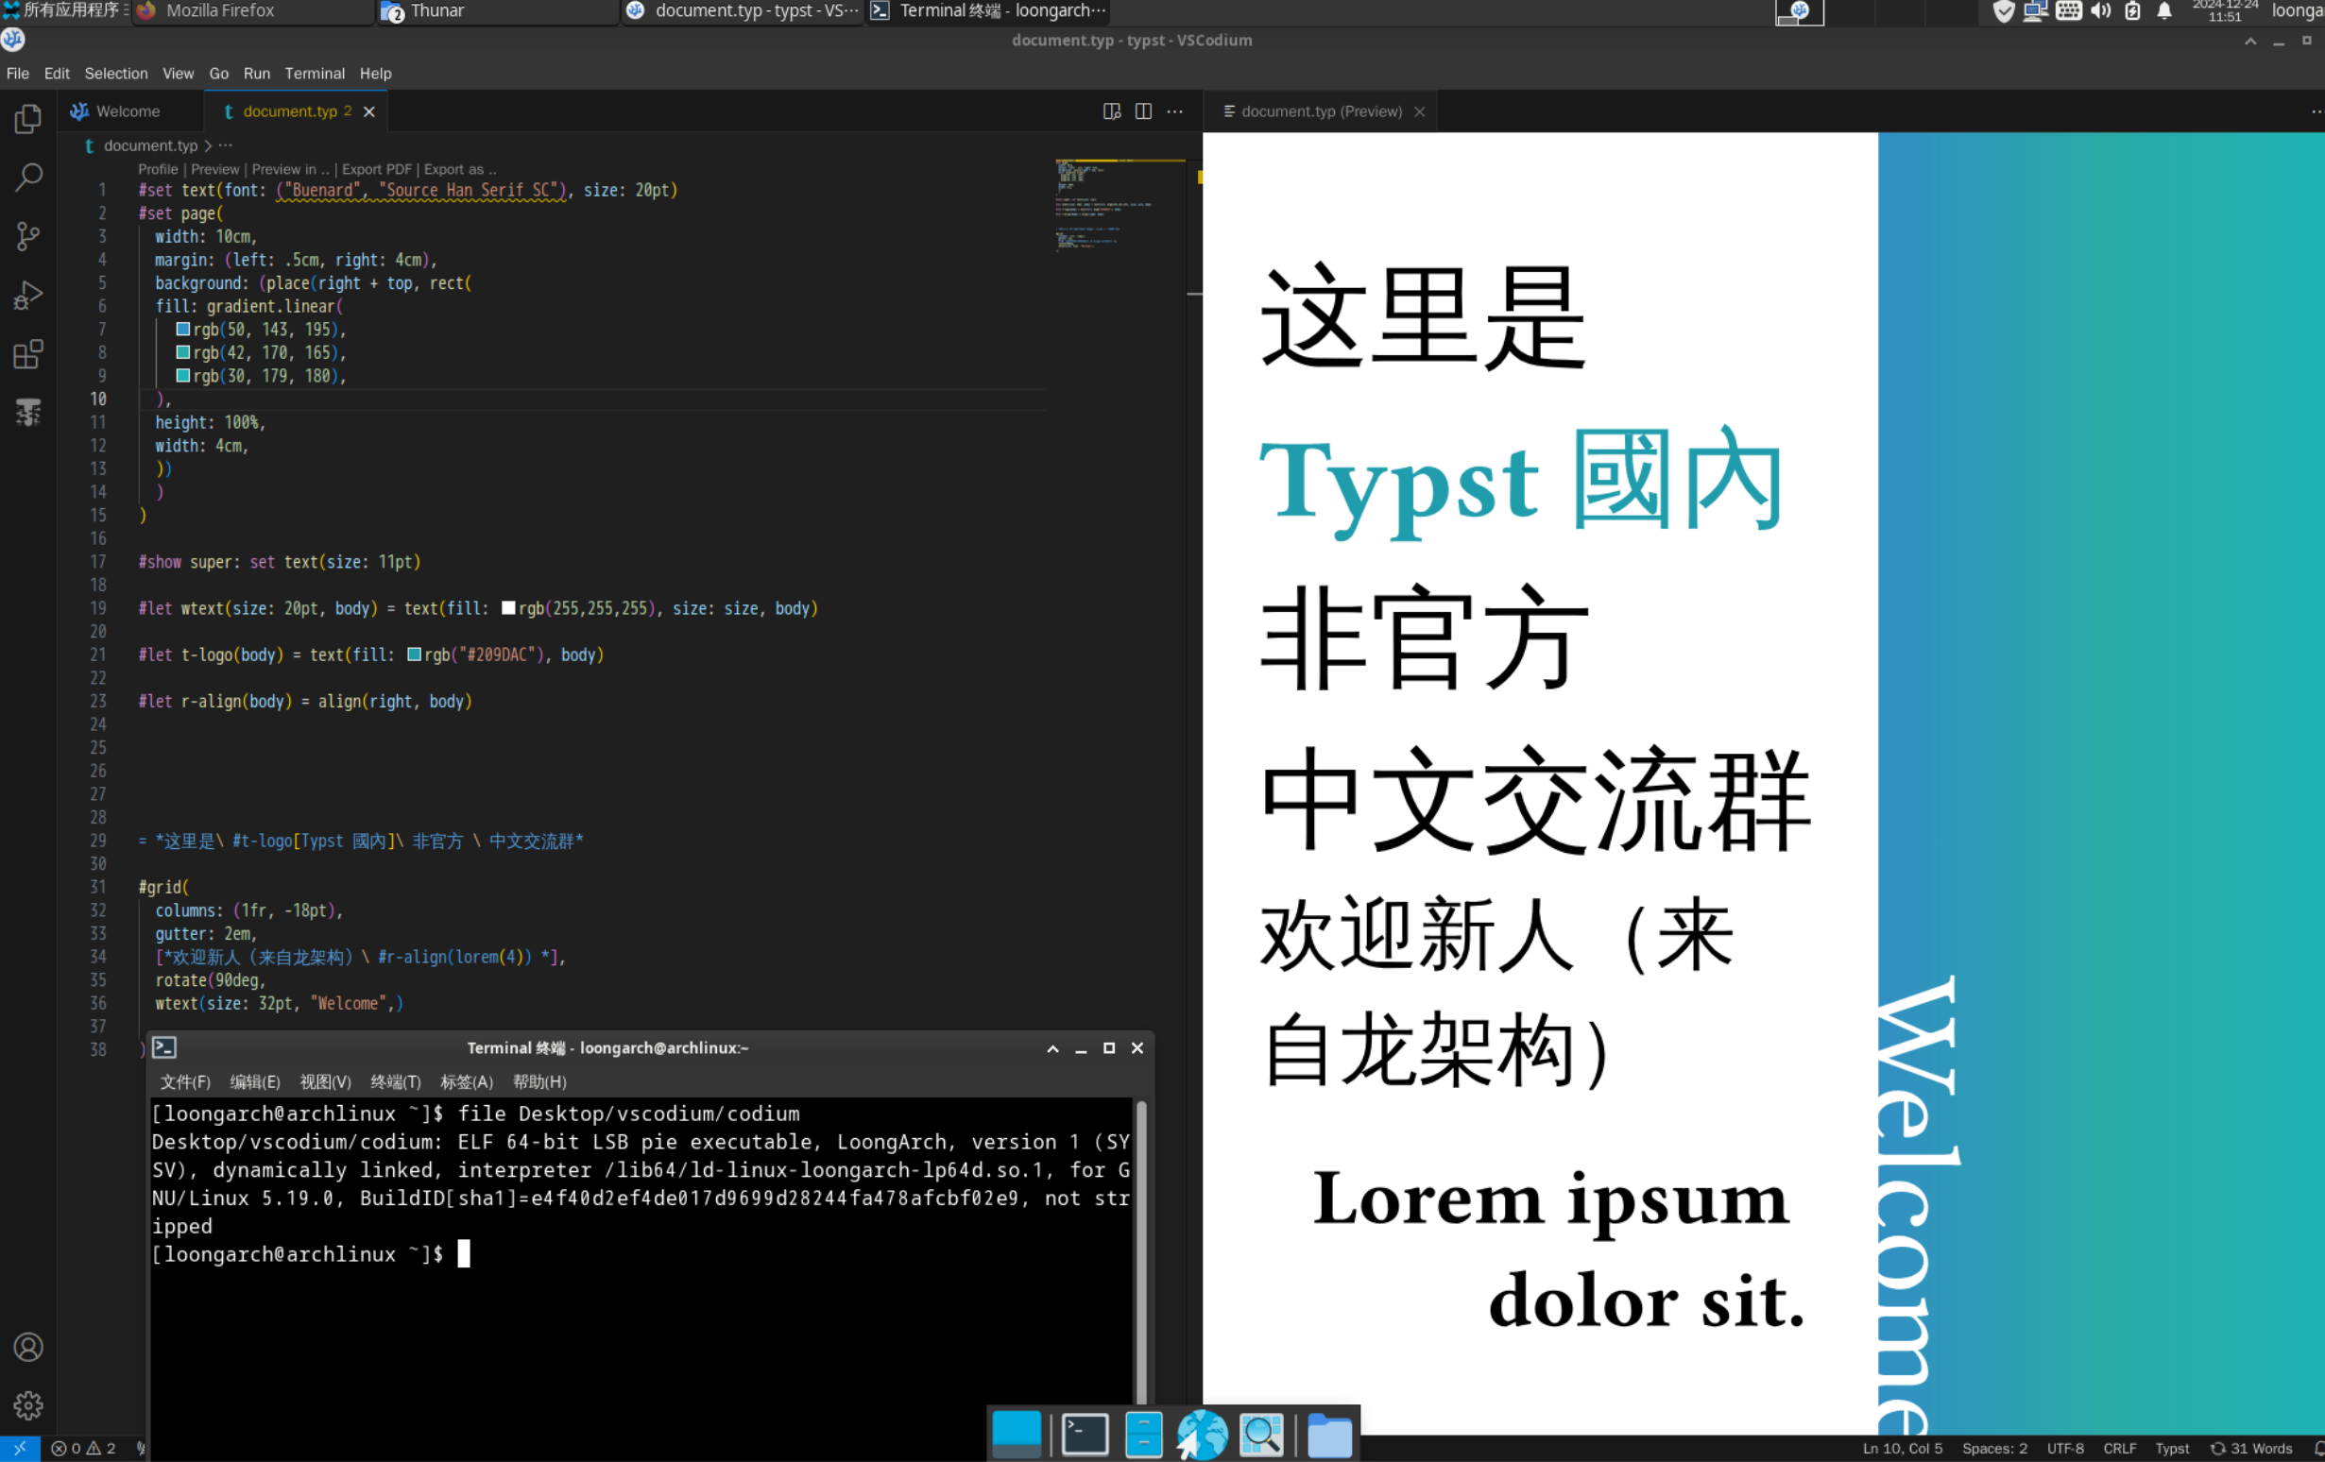Screen dimensions: 2325x1462
Task: Close the document.typ (Preview) tab
Action: click(1419, 112)
